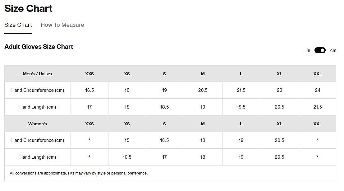This screenshot has height=191, width=344.
Task: Click the conversions are approximate footnote
Action: click(x=79, y=173)
